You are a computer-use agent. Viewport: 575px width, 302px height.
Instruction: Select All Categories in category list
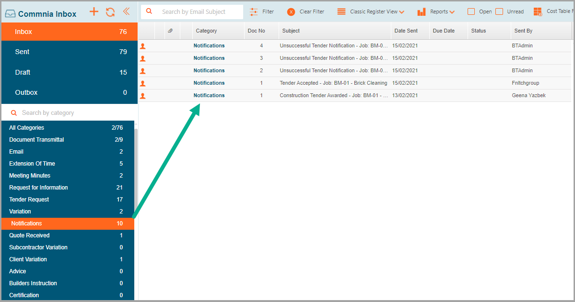coord(68,127)
